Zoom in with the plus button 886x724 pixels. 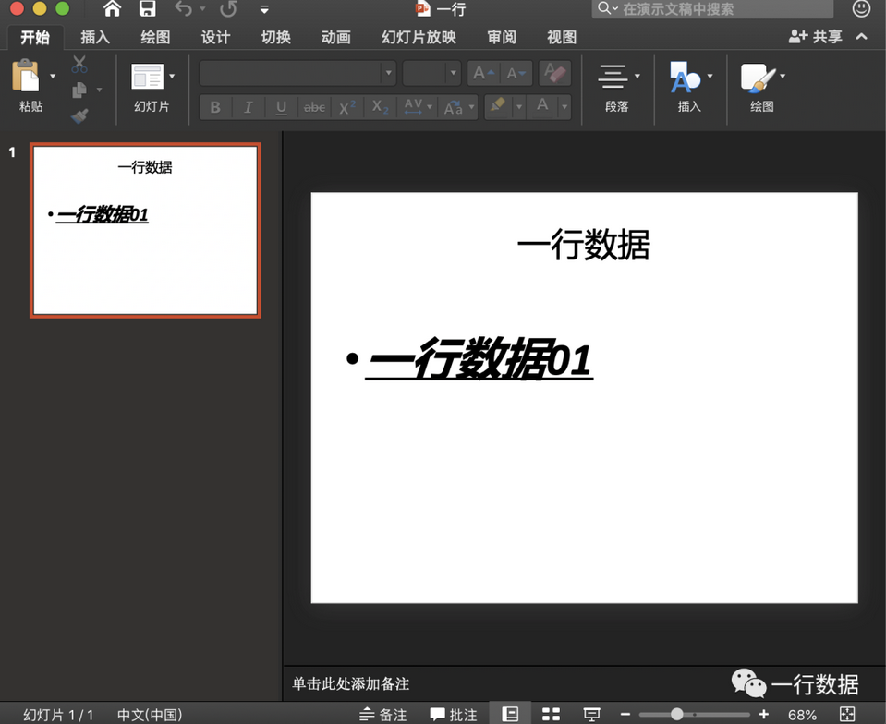point(764,715)
